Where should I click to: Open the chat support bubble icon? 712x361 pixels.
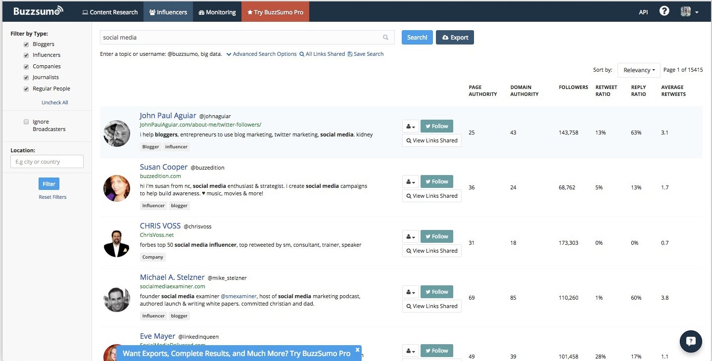click(691, 341)
